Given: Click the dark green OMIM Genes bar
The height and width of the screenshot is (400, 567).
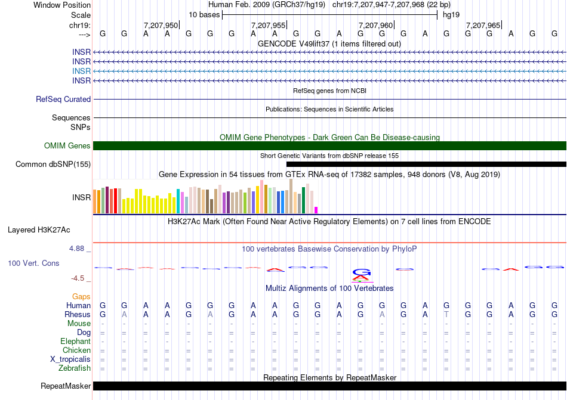Looking at the screenshot, I should coord(329,146).
